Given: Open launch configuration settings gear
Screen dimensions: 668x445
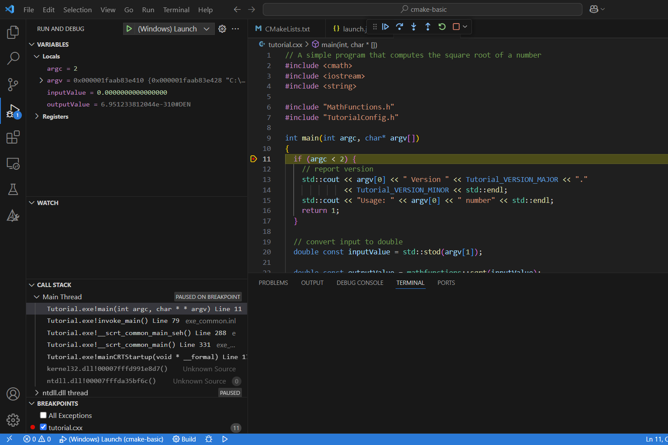Looking at the screenshot, I should [222, 28].
